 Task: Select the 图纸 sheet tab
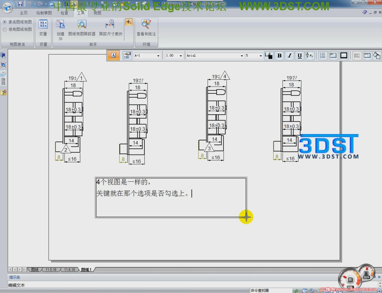pyautogui.click(x=35, y=270)
